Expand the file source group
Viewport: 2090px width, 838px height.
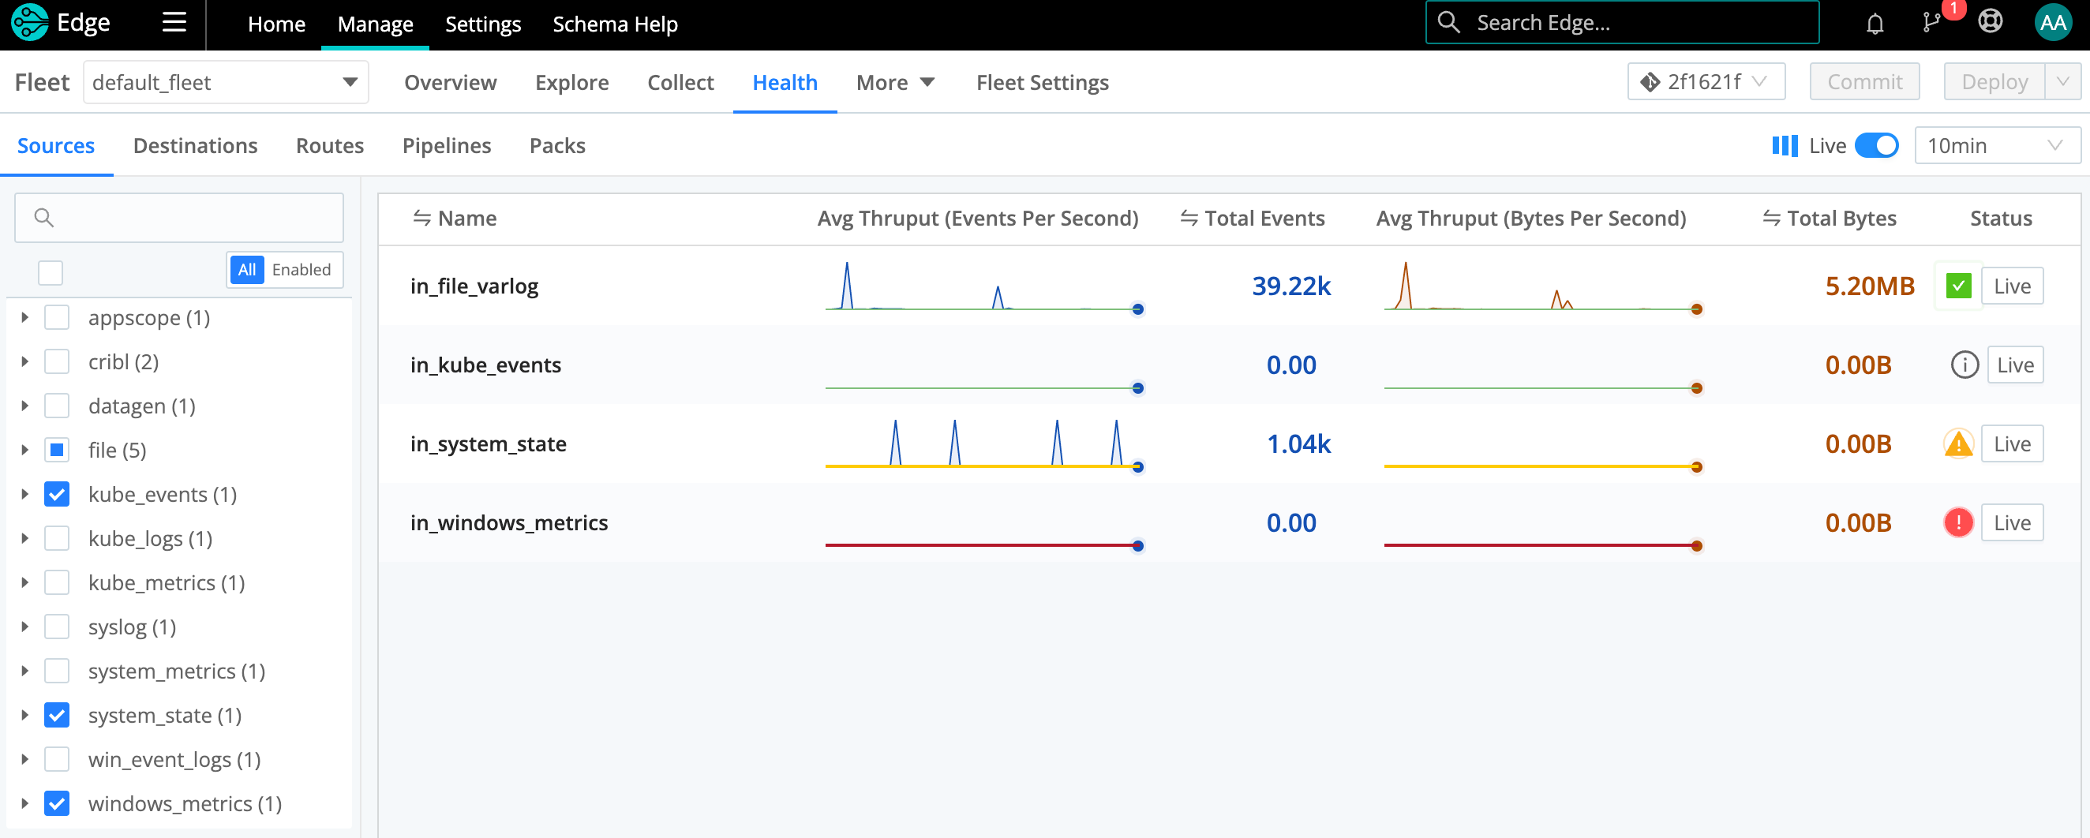(25, 451)
